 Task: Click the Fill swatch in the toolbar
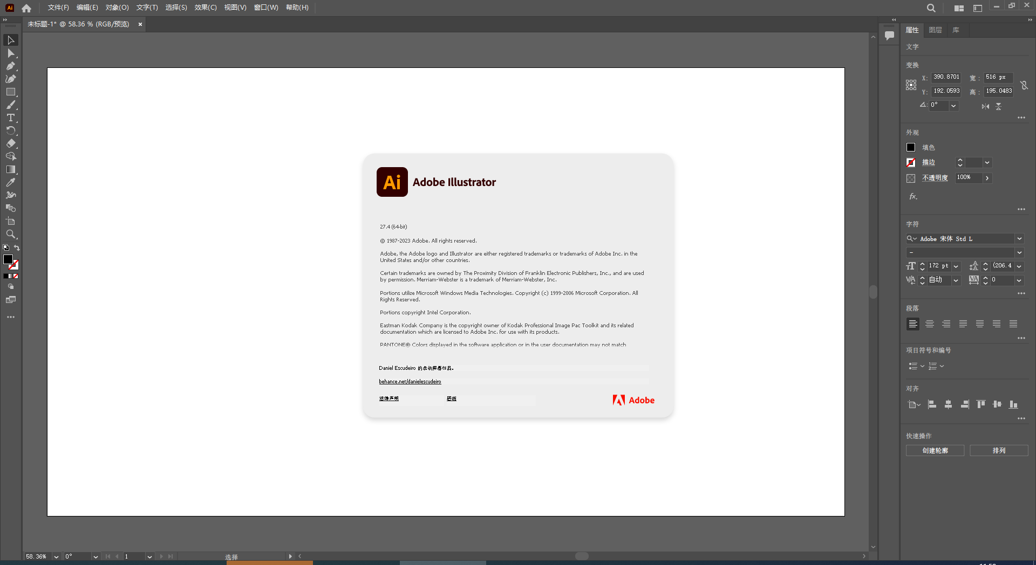(x=8, y=259)
